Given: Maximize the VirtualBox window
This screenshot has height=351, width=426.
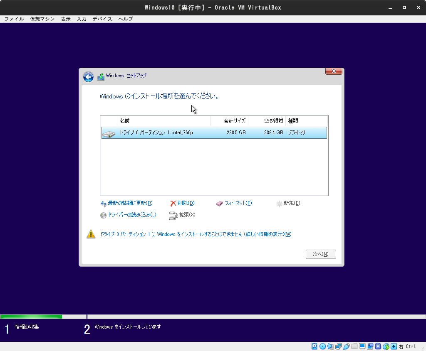Looking at the screenshot, I should tap(404, 8).
